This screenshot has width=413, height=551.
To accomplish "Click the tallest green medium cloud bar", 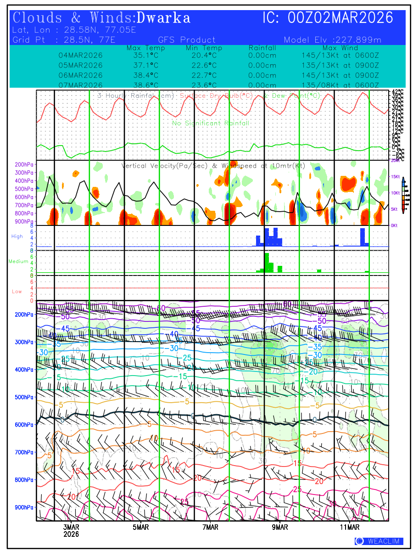I will [x=267, y=262].
